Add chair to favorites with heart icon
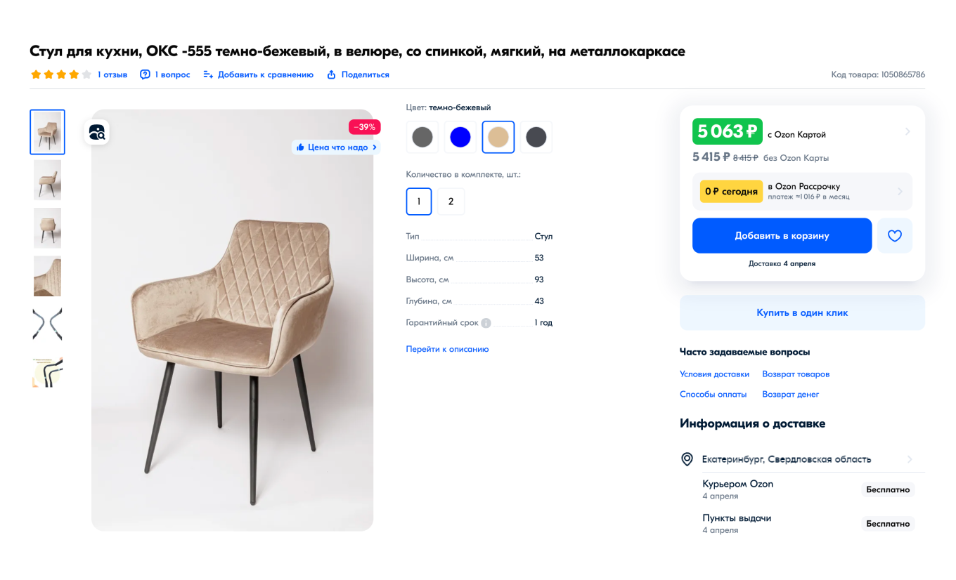The image size is (956, 580). pos(894,235)
